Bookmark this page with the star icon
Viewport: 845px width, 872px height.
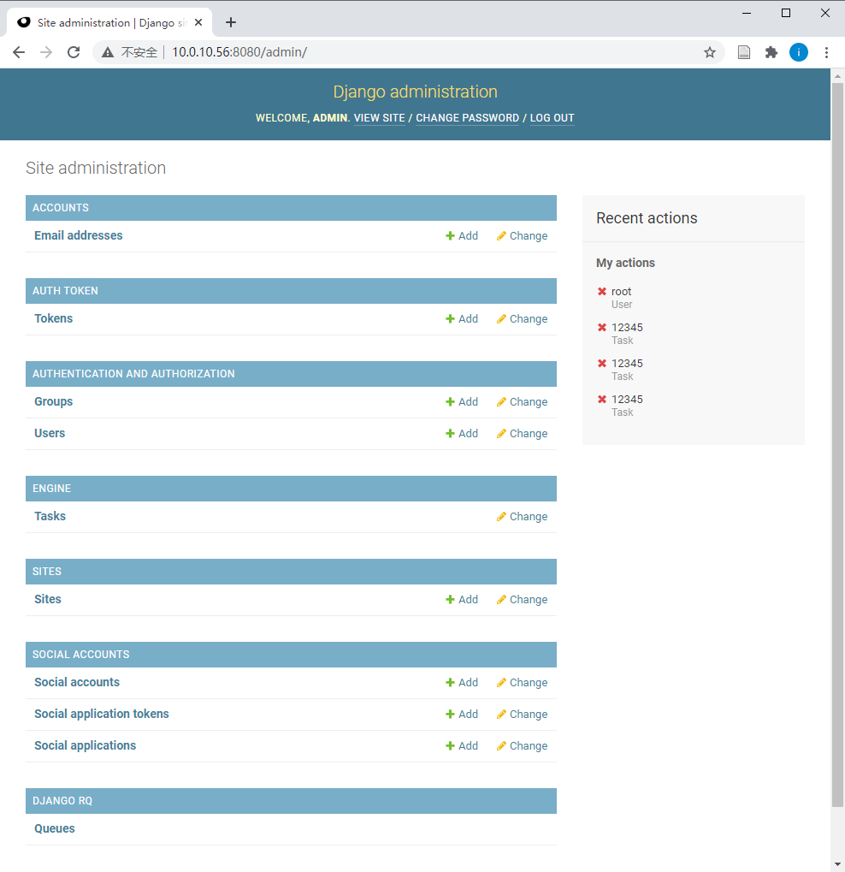(709, 52)
